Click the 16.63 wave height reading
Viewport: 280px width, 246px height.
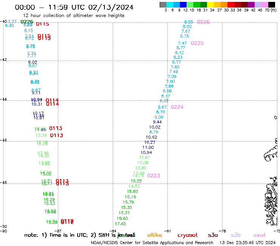coord(122,218)
